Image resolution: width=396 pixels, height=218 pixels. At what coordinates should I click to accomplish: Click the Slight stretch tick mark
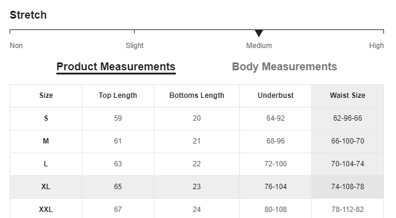point(134,32)
